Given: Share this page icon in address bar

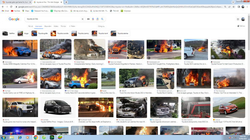Looking at the screenshot, I should coord(229,7).
